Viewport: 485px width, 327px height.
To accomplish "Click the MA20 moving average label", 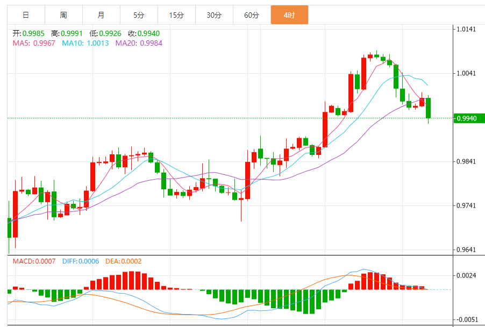I will (x=139, y=43).
